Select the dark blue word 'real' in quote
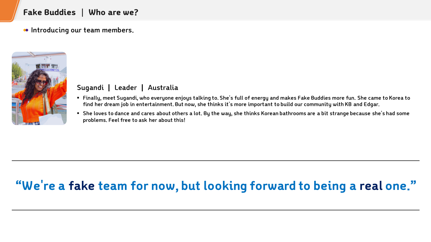The width and height of the screenshot is (431, 242). tap(371, 186)
